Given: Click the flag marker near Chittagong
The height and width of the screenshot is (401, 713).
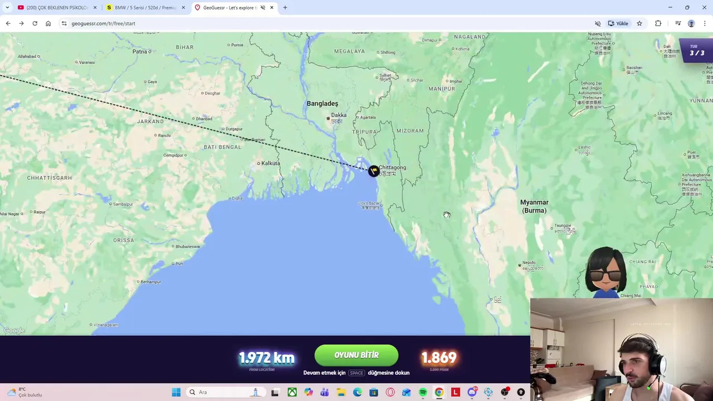Looking at the screenshot, I should pos(374,170).
